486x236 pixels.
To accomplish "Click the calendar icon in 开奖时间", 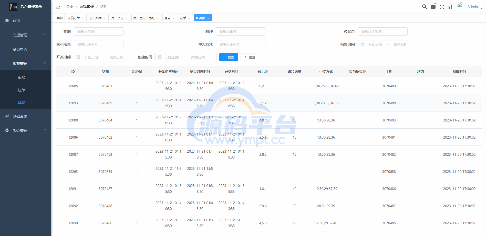I will (78, 57).
